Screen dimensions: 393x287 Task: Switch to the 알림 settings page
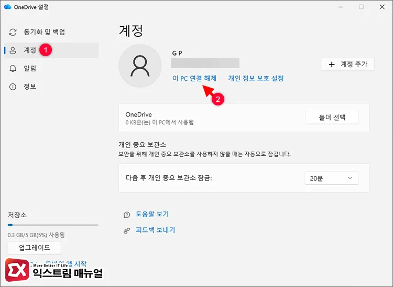(x=30, y=68)
